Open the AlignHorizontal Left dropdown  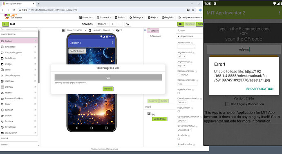(x=181, y=57)
